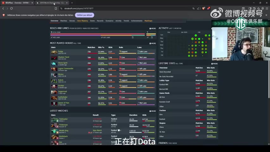
Task: Open the Activity tab
Action: pyautogui.click(x=118, y=21)
